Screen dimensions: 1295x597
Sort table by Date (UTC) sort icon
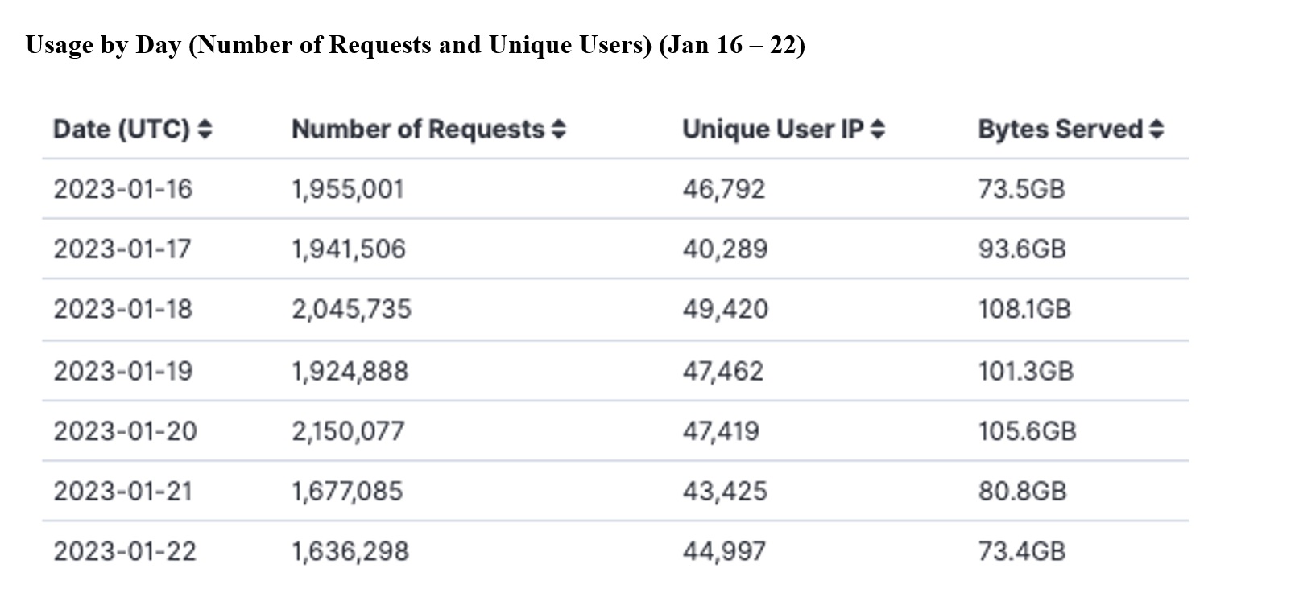pos(205,130)
